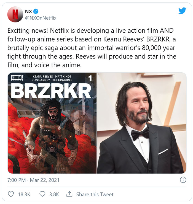
Task: Click the 18.3K likes count
Action: click(24, 194)
